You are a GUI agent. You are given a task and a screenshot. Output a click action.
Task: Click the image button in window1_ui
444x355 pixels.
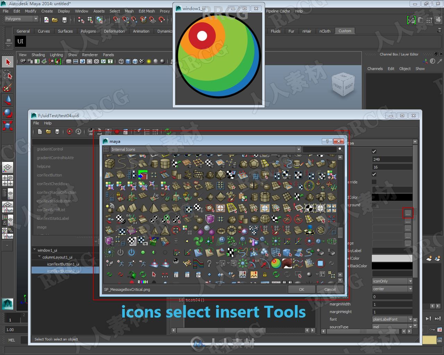pos(218,56)
